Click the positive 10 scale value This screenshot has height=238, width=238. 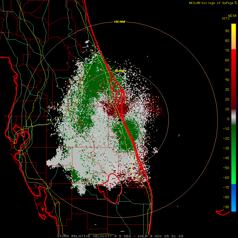(227, 109)
